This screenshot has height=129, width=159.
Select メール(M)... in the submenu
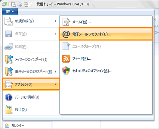coord(106,22)
